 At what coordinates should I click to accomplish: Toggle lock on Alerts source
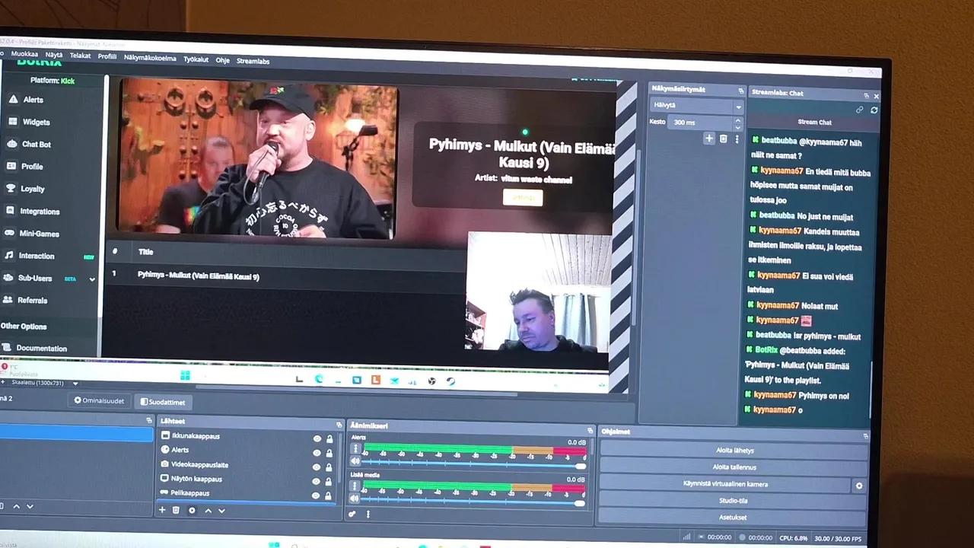[x=329, y=453]
